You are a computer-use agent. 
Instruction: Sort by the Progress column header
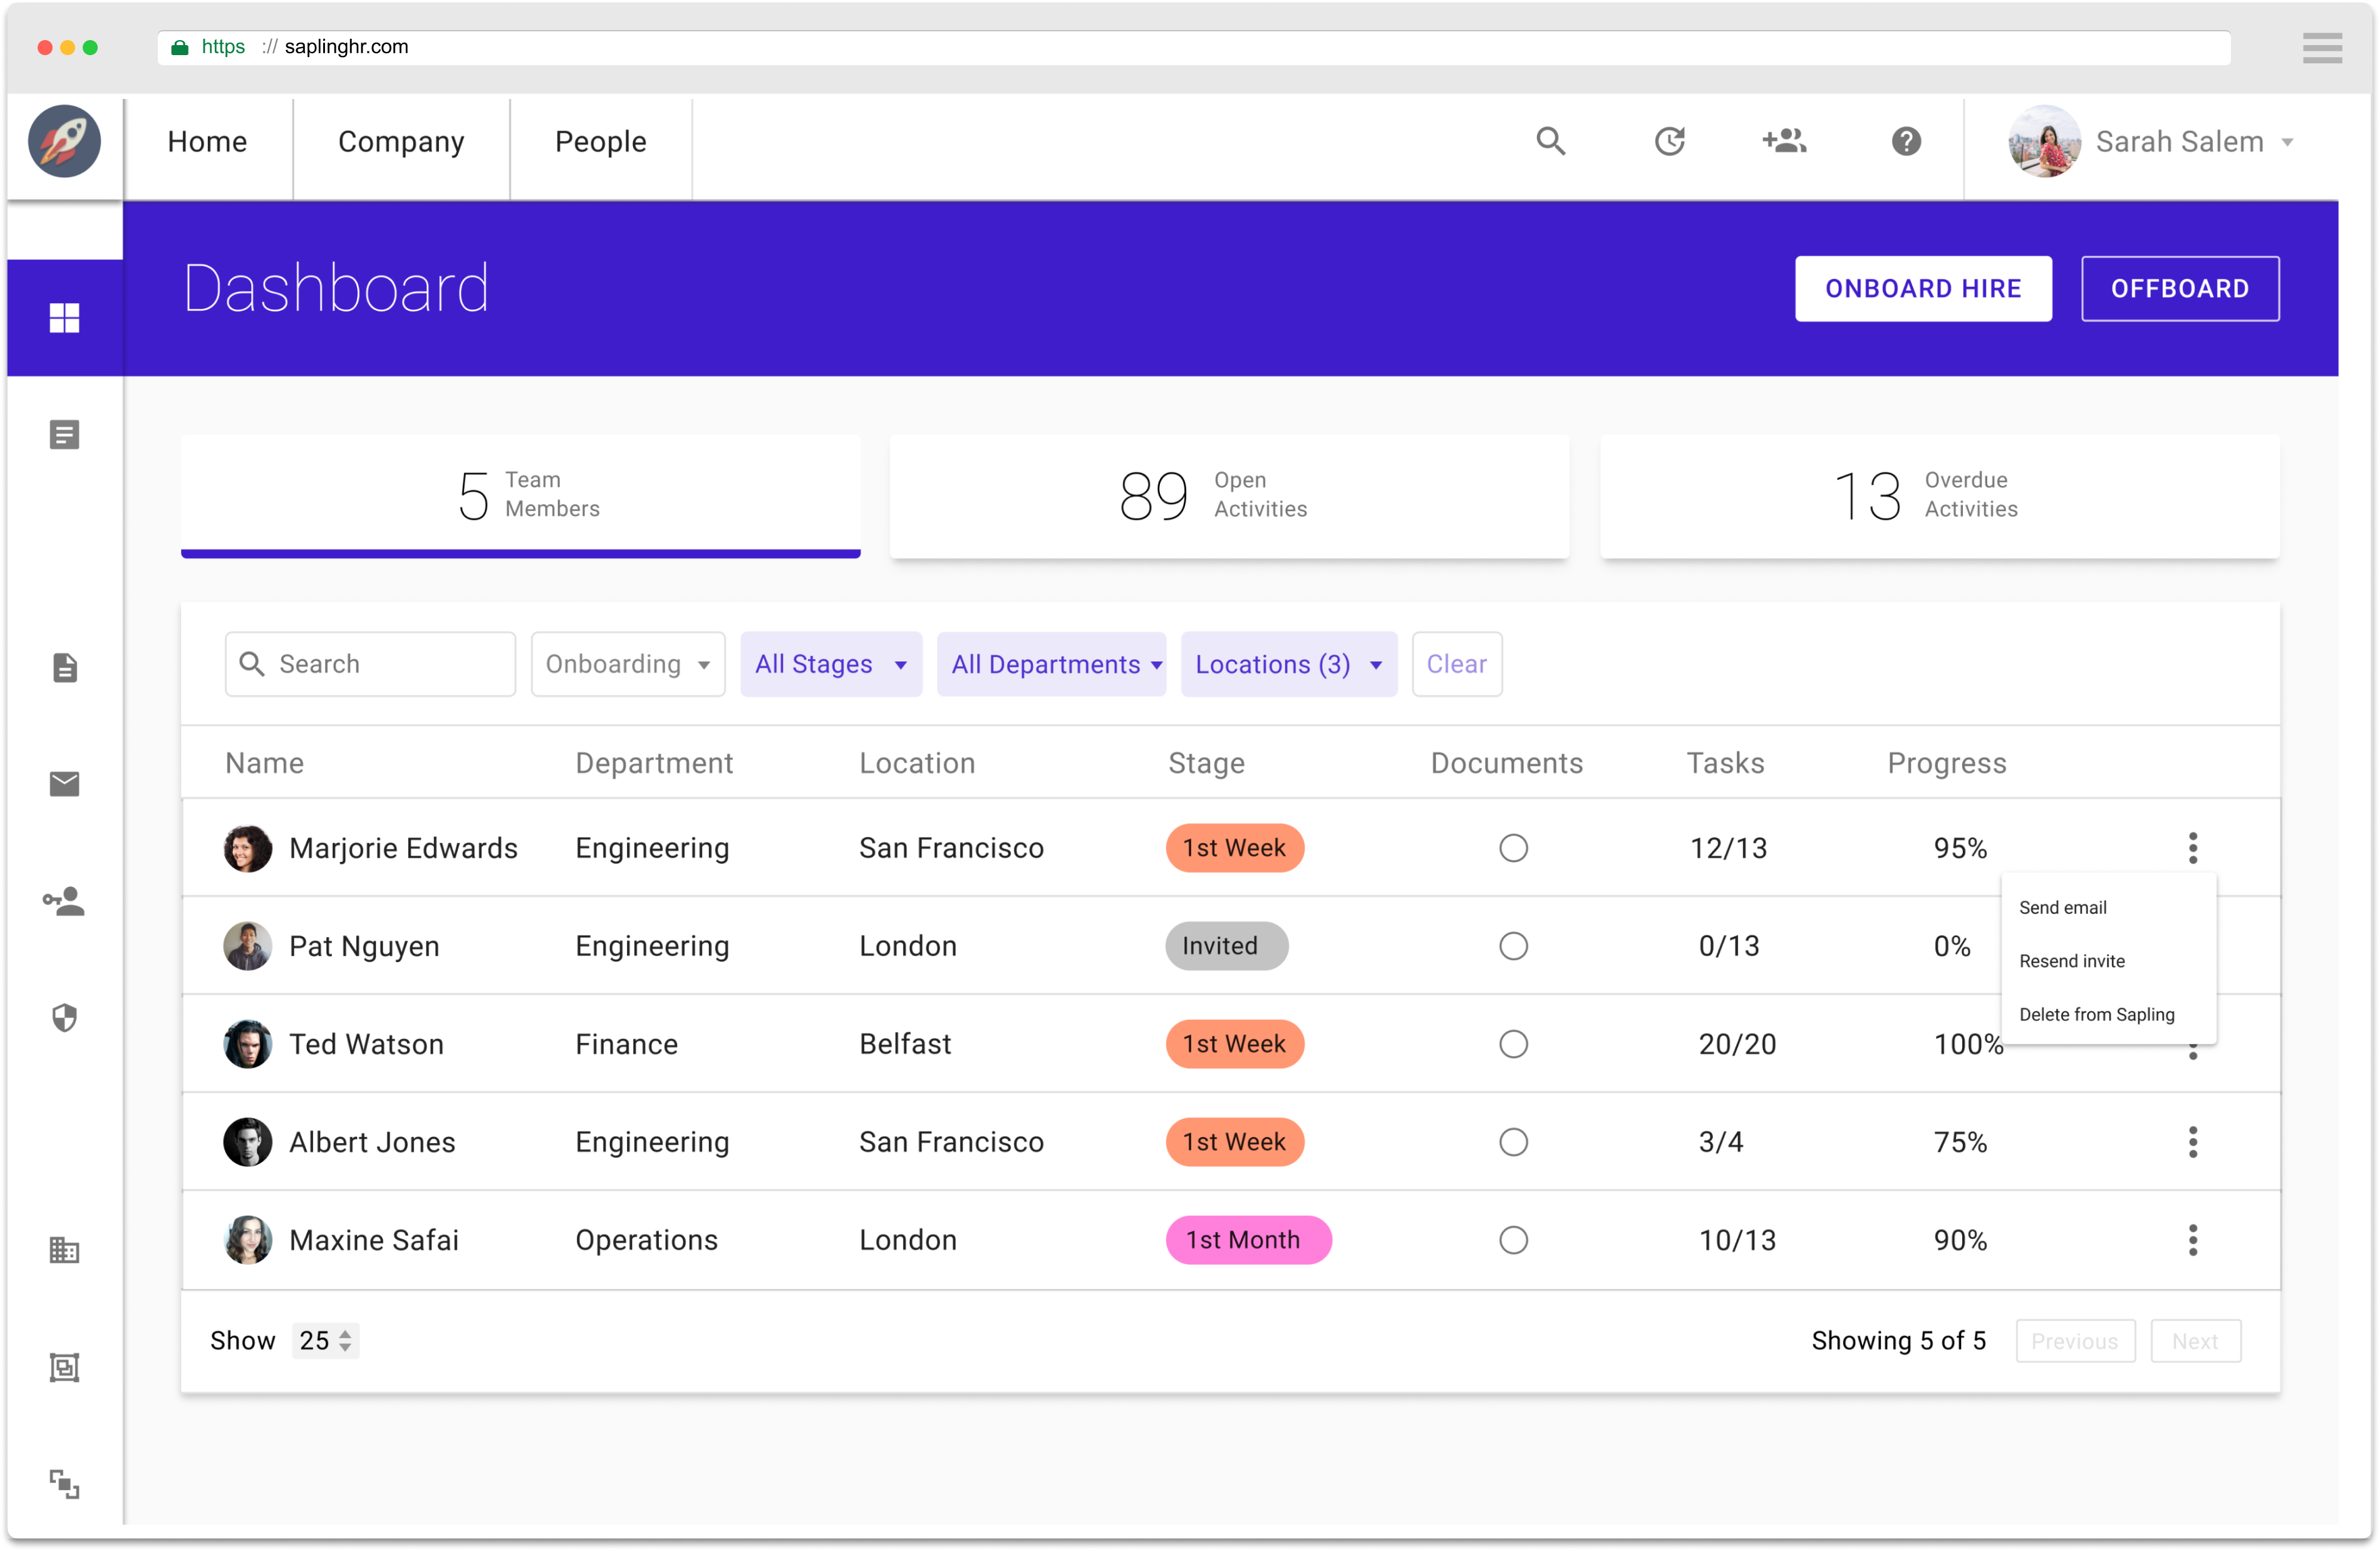(1946, 763)
